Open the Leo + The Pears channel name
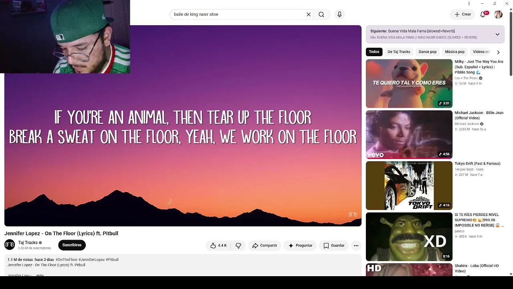Image resolution: width=513 pixels, height=289 pixels. click(x=466, y=78)
